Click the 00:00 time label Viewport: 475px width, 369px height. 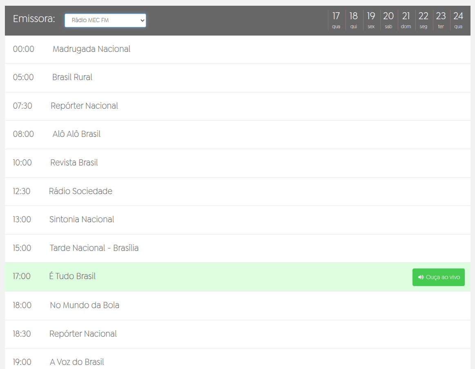pyautogui.click(x=23, y=49)
